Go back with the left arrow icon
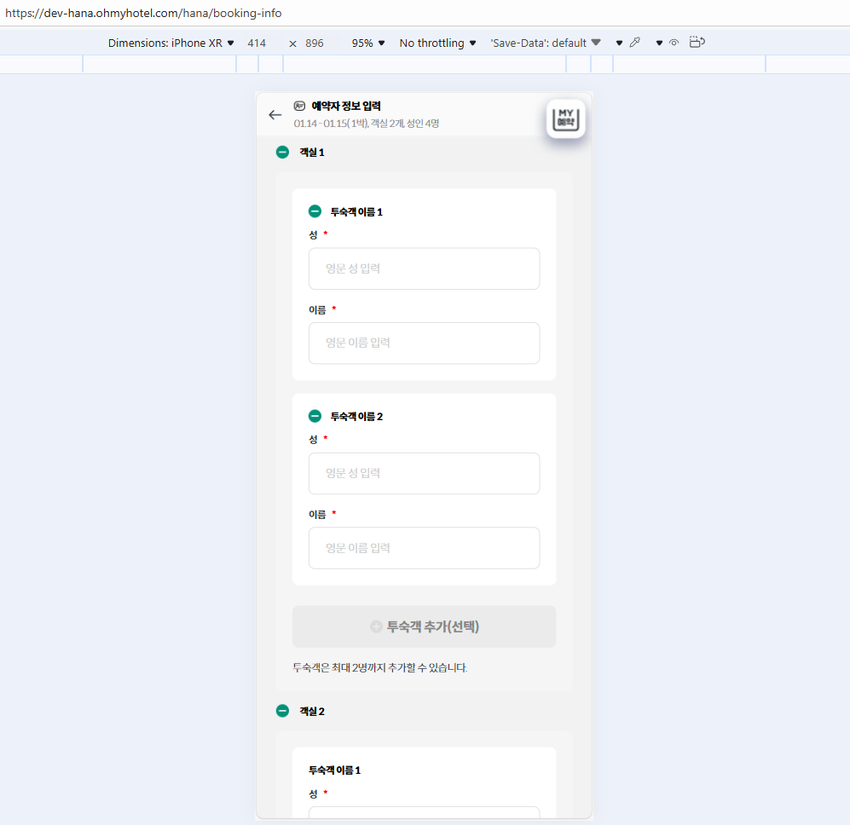The image size is (850, 825). click(275, 115)
